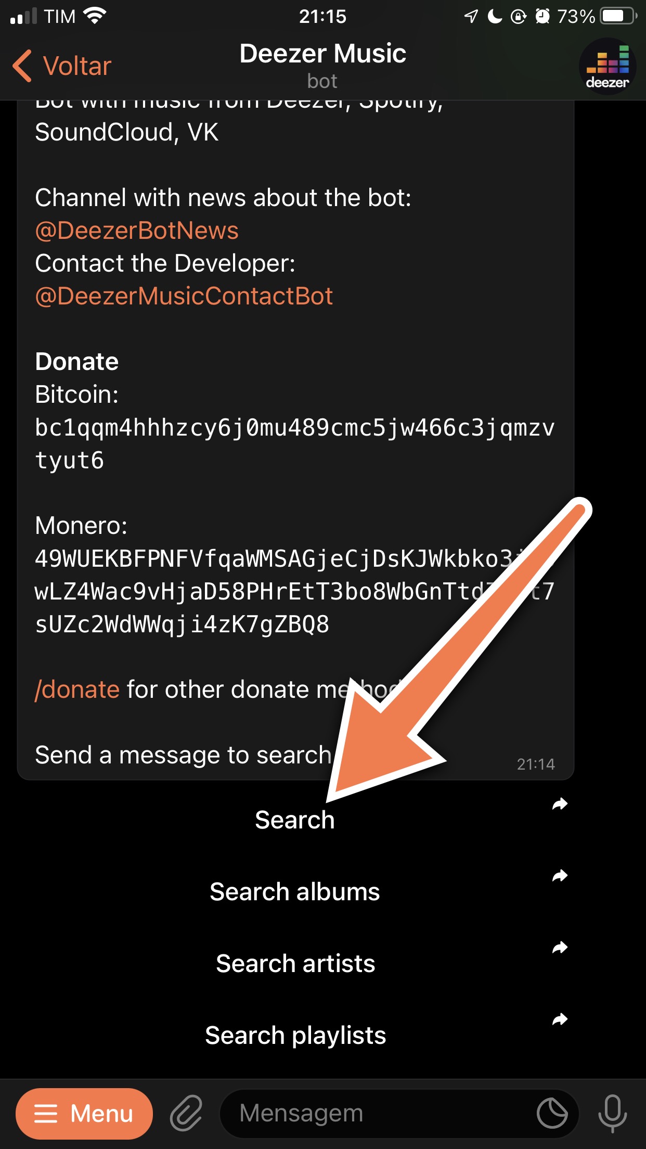Tap the microphone voice message icon

click(x=612, y=1113)
